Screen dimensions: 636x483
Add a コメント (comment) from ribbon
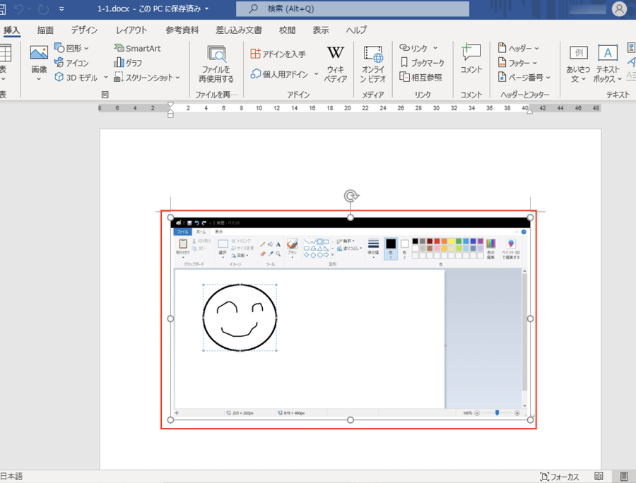(x=471, y=60)
